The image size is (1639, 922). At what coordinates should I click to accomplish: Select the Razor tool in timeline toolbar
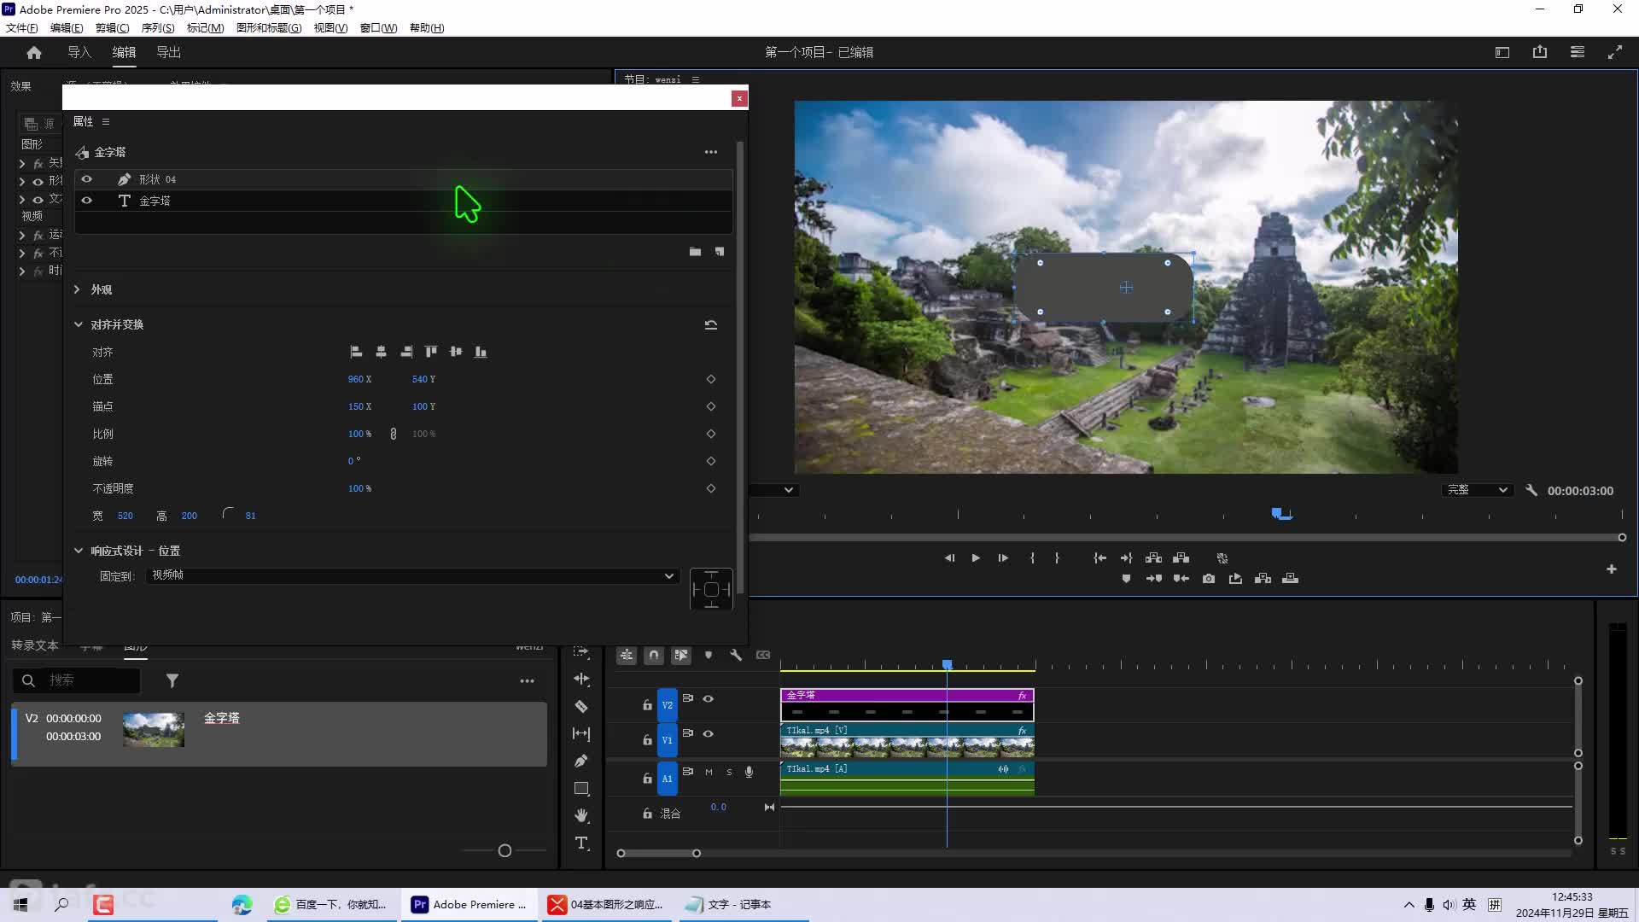pos(581,707)
